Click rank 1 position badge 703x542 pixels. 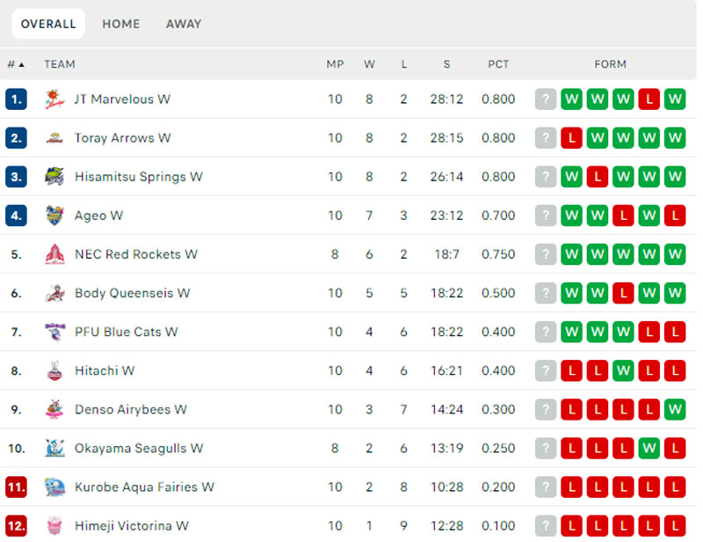16,99
